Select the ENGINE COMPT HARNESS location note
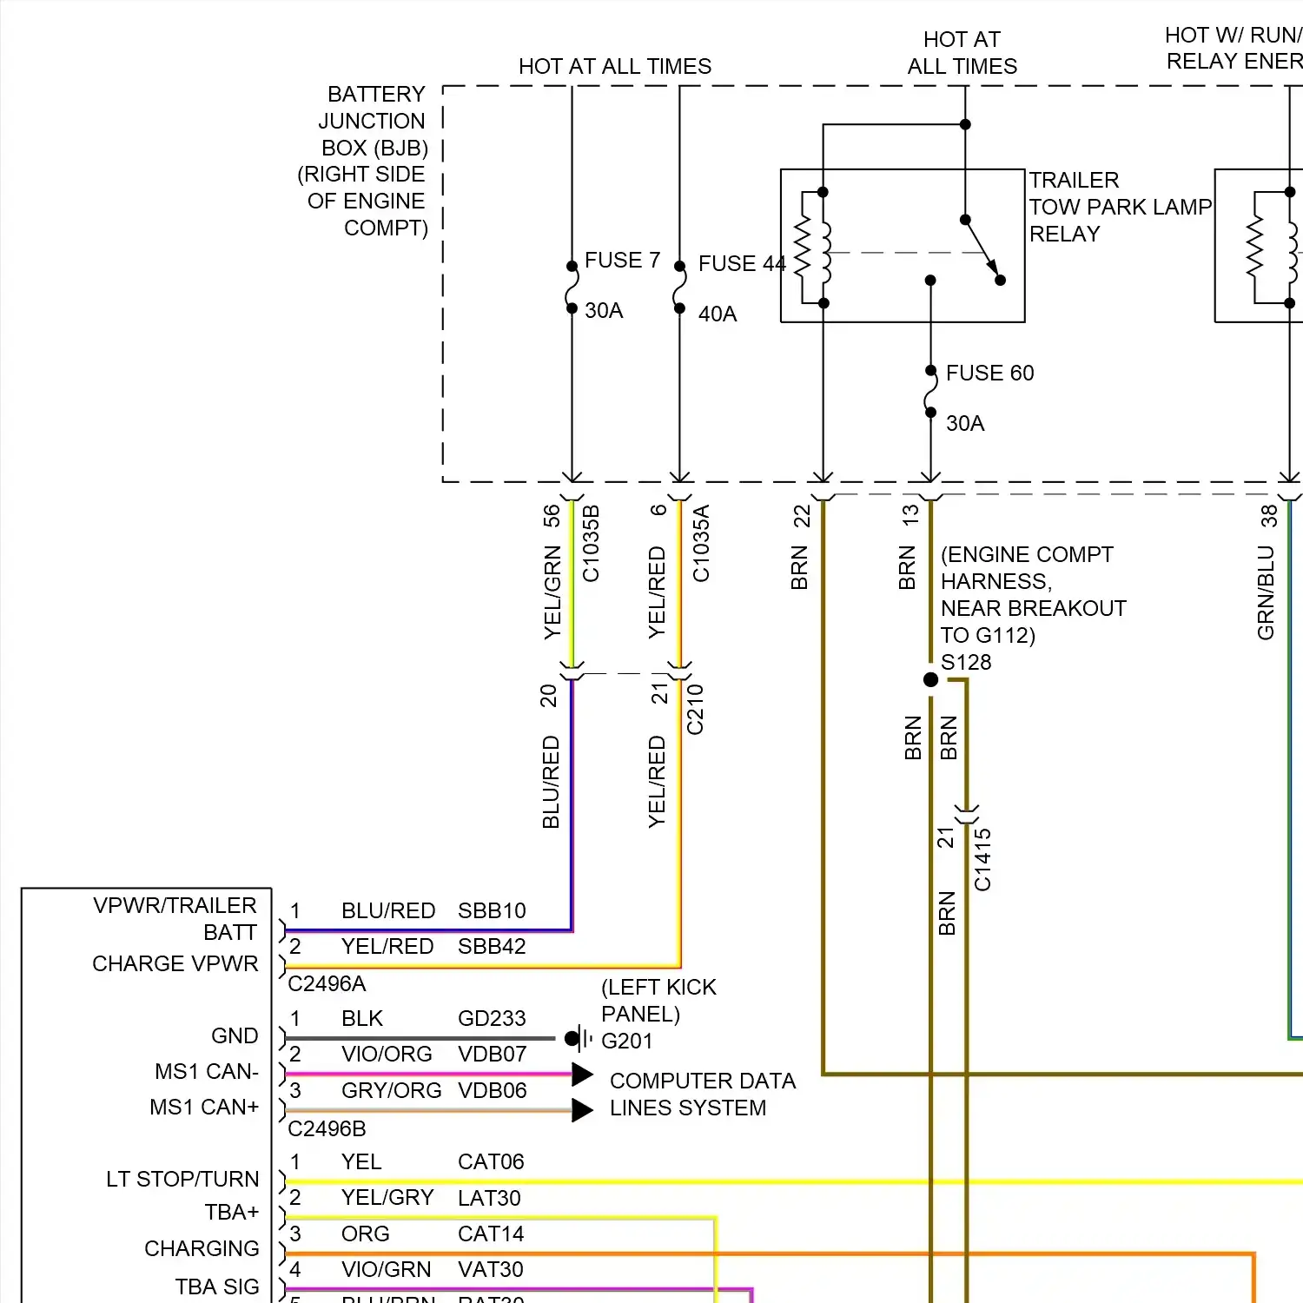 [1033, 594]
